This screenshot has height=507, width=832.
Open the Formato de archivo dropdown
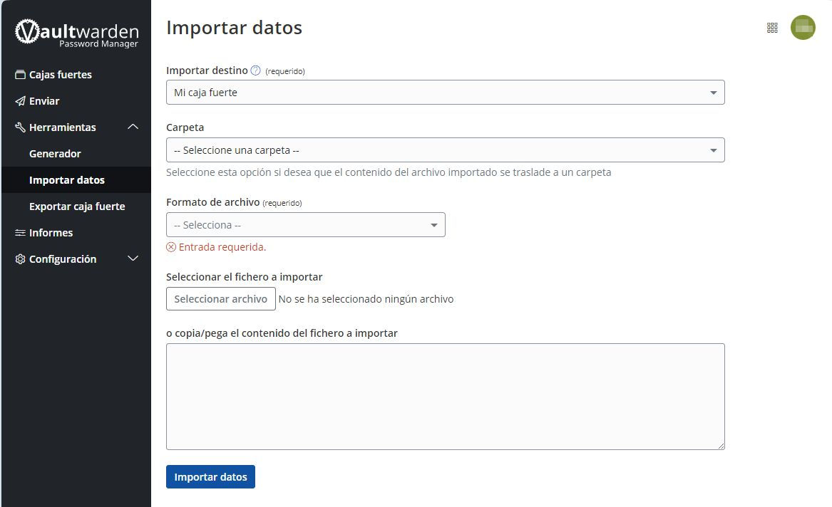305,225
